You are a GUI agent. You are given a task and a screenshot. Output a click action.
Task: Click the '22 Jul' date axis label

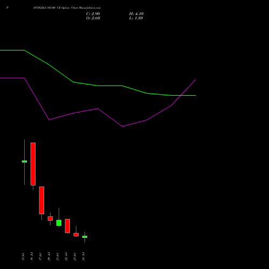66,256
